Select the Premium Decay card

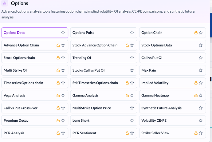(16, 120)
